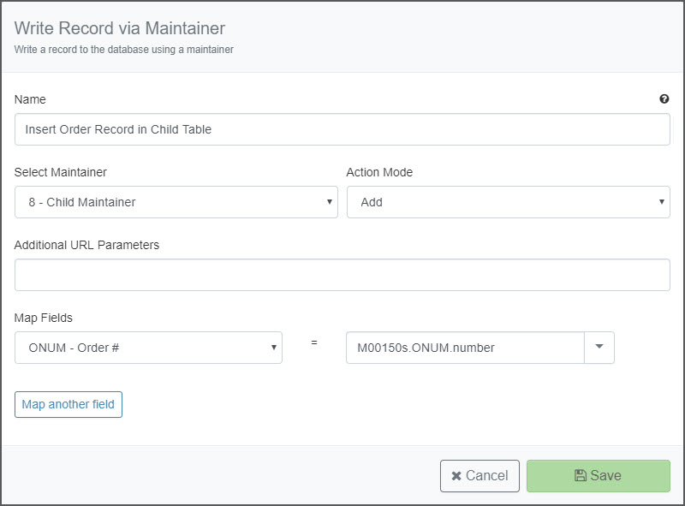
Task: Click the Name input field
Action: tap(342, 129)
